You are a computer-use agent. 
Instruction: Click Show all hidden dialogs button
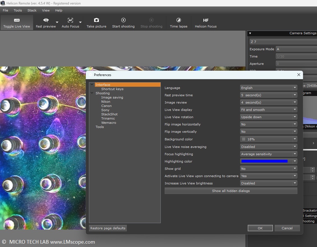point(231,191)
